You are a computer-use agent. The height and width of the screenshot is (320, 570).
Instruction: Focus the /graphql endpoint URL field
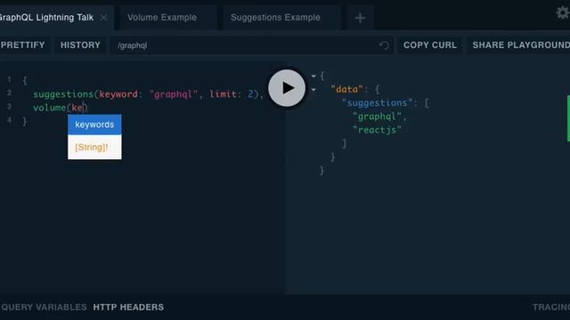click(251, 45)
